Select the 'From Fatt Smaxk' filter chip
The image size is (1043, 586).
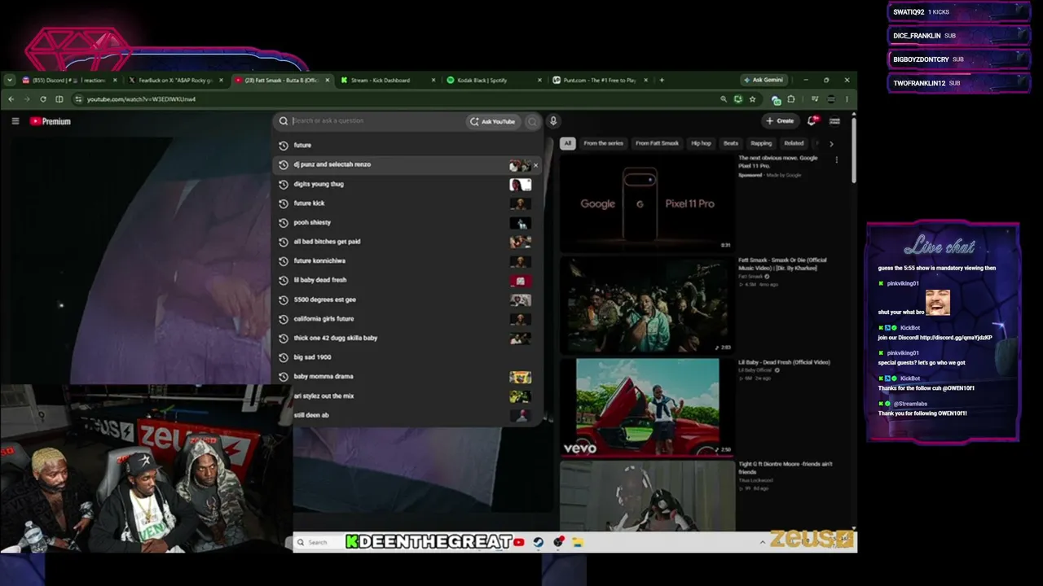coord(657,143)
